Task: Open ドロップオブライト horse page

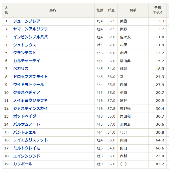Action: (30, 77)
